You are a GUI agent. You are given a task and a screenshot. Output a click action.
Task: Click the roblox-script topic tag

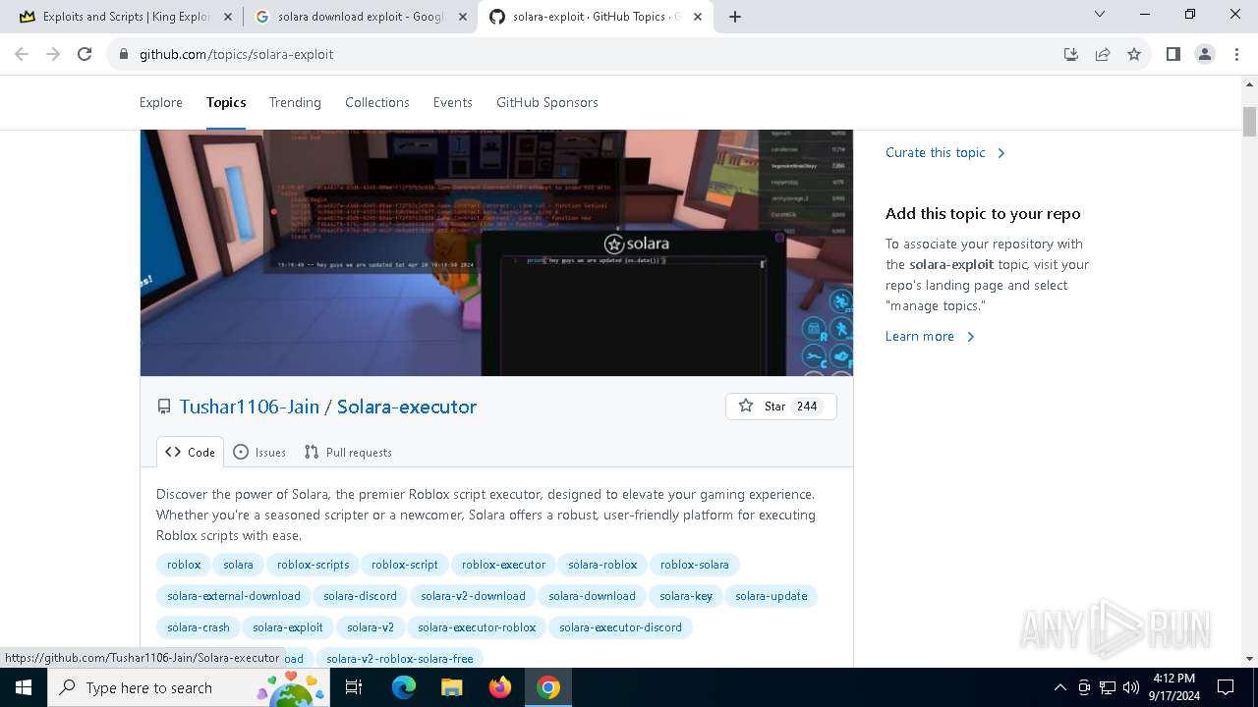[405, 565]
